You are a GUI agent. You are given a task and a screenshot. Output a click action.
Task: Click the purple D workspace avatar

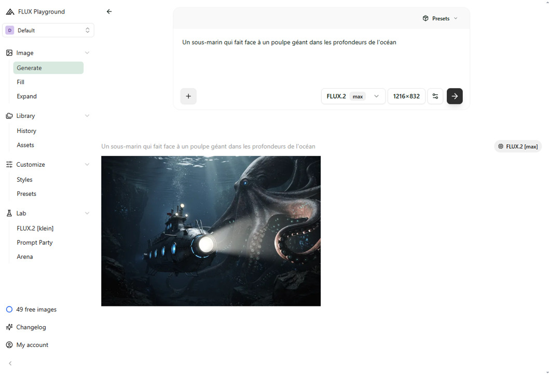10,30
